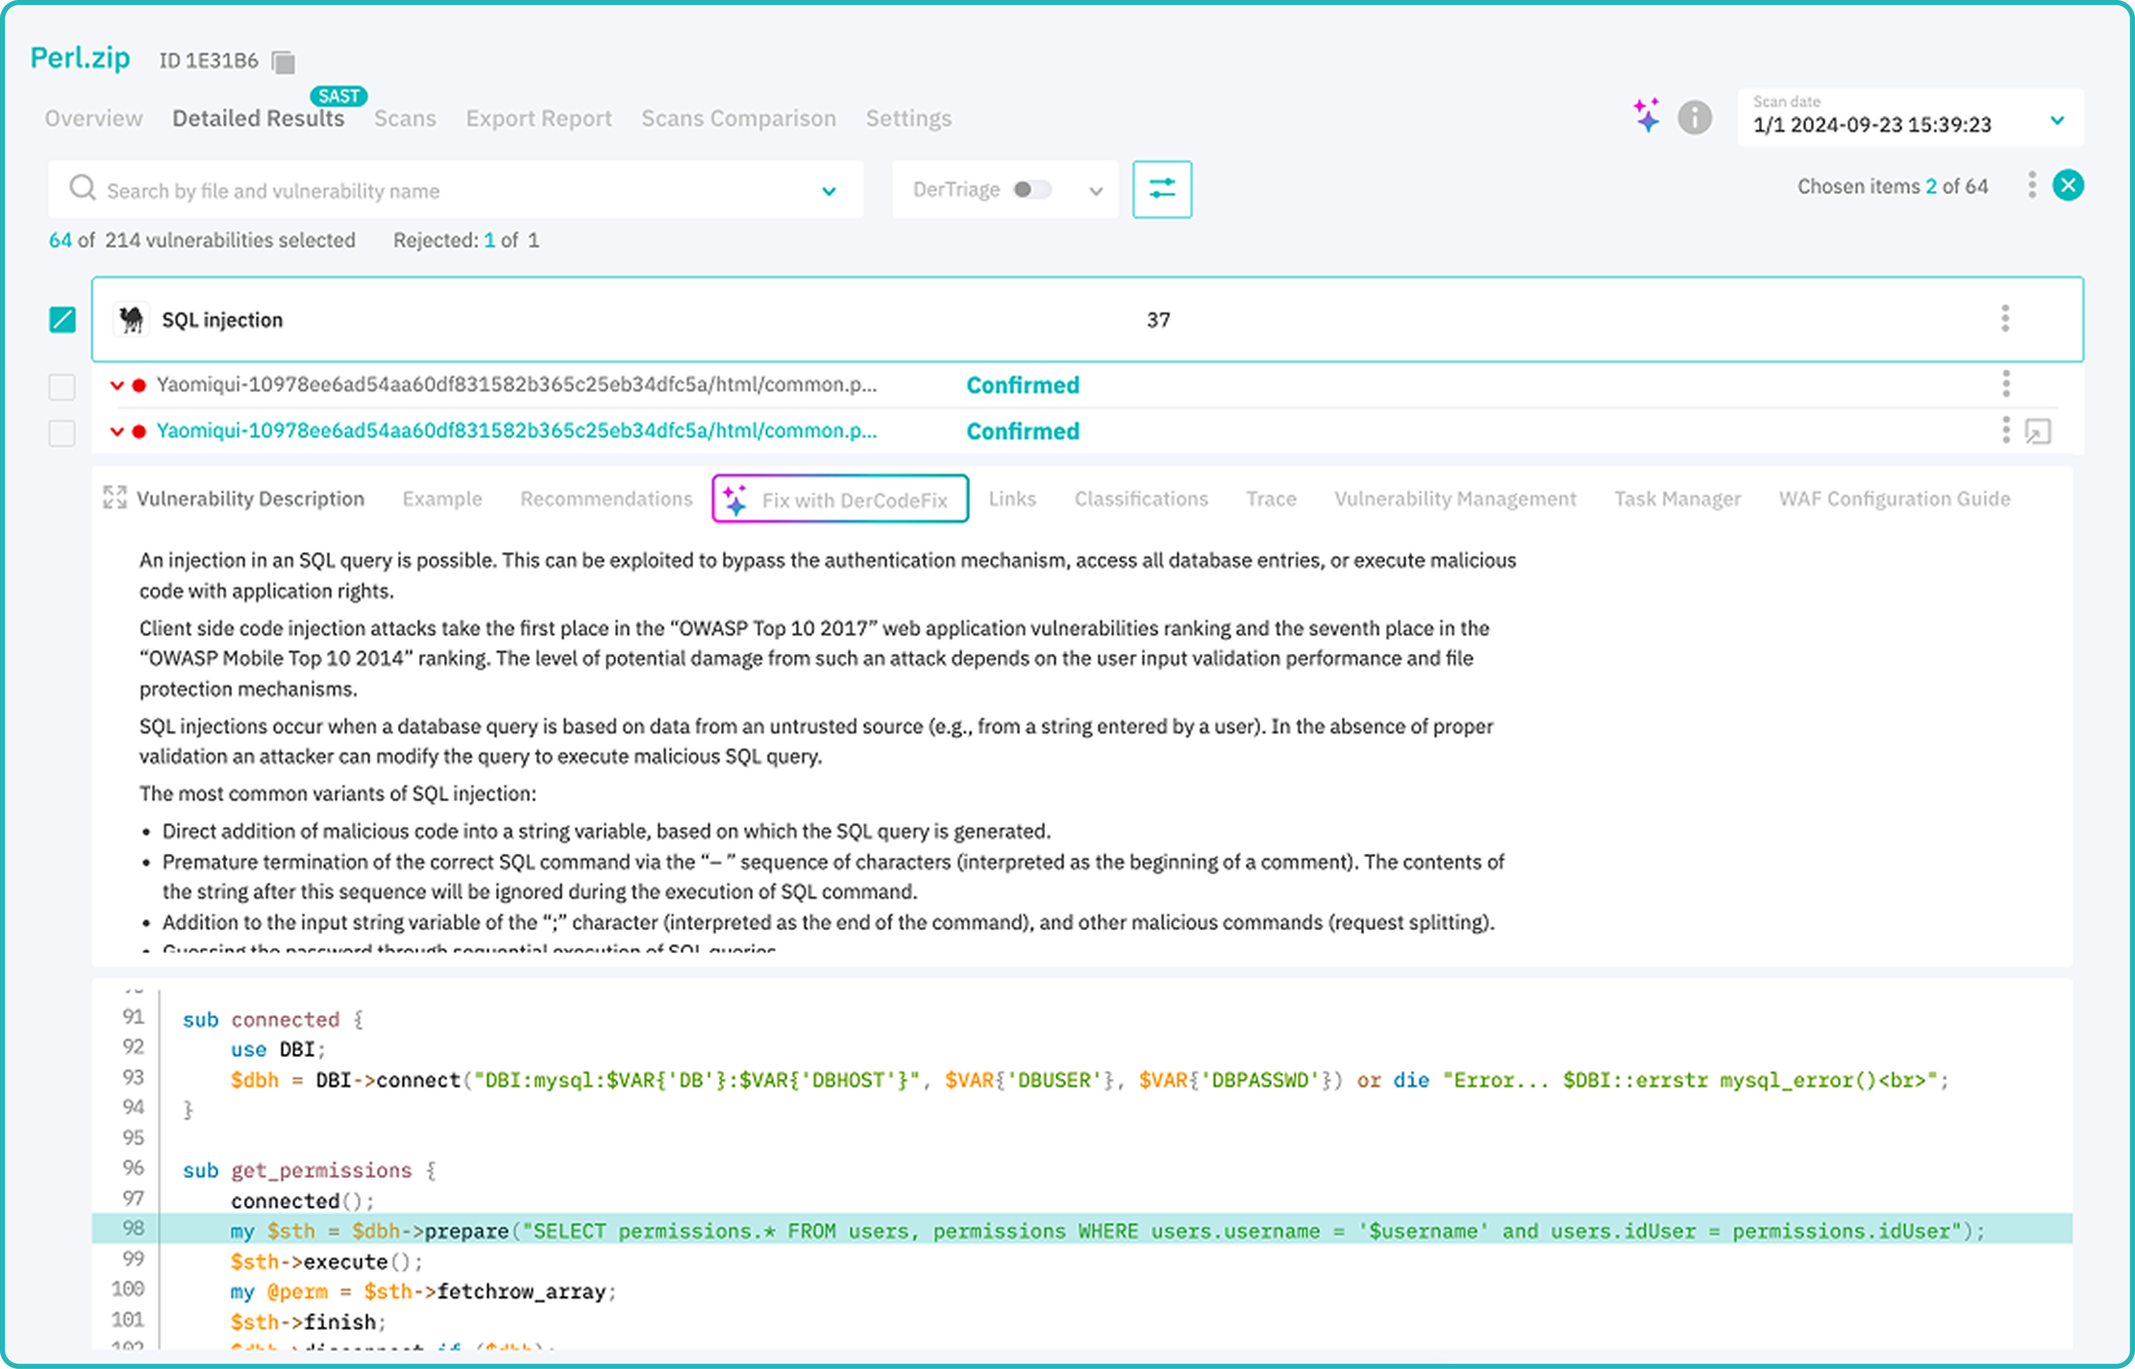Click the Rejected: 1 link
The width and height of the screenshot is (2135, 1369).
coord(490,240)
